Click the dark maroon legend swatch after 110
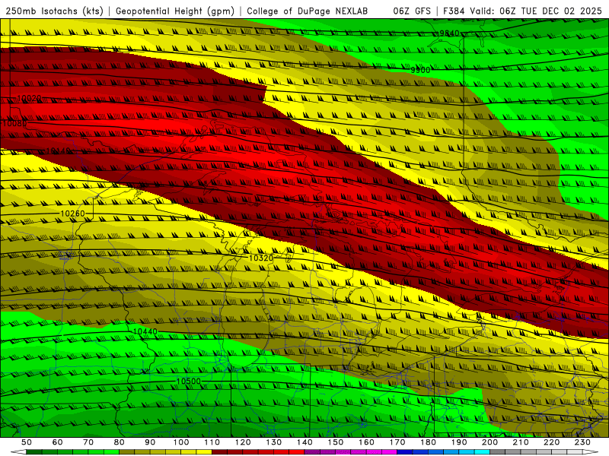 220,452
